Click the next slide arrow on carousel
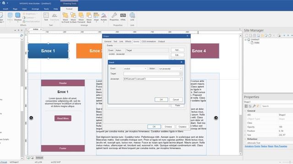 pyautogui.click(x=216, y=118)
